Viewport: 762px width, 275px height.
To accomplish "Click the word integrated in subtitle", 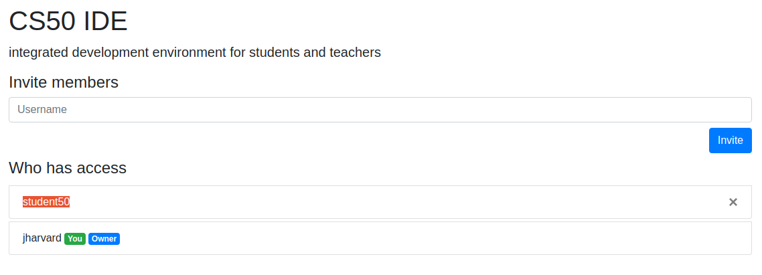I will [39, 52].
